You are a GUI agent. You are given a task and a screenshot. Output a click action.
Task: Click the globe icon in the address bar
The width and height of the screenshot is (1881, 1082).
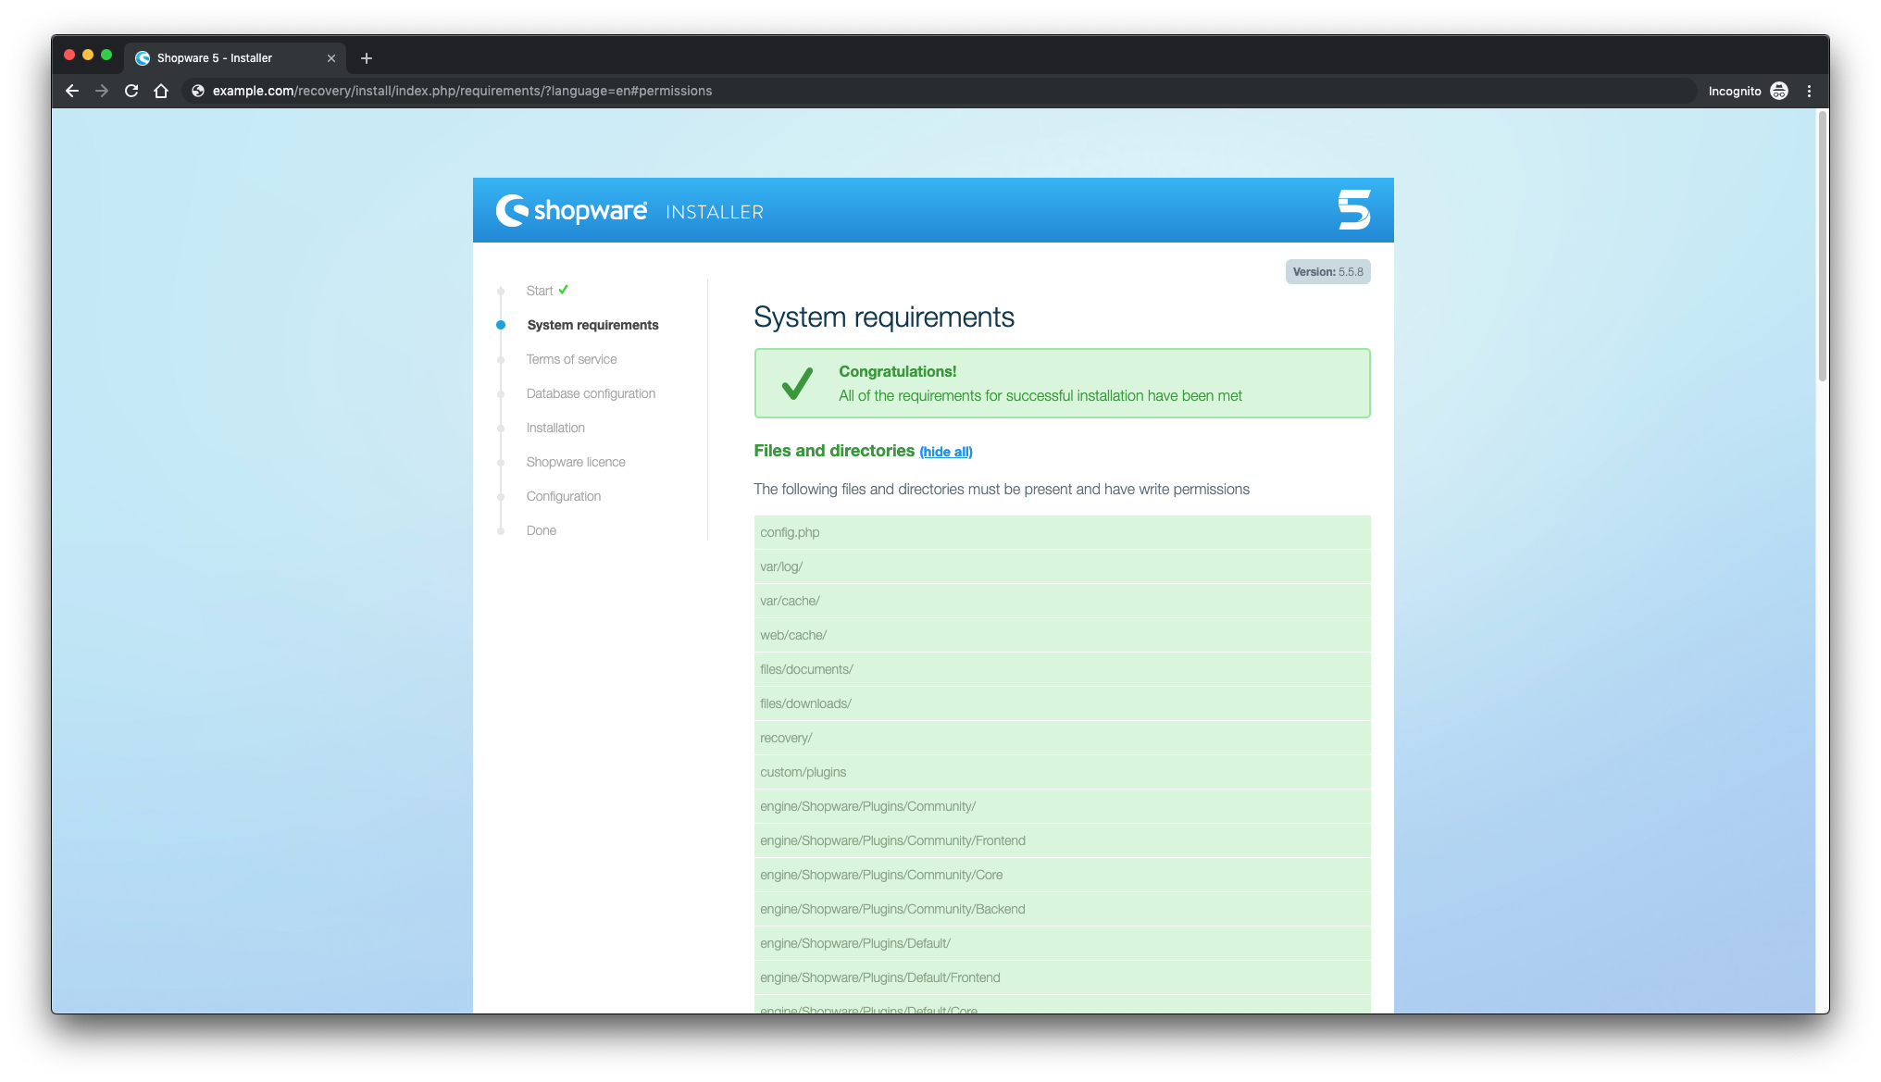pos(196,91)
